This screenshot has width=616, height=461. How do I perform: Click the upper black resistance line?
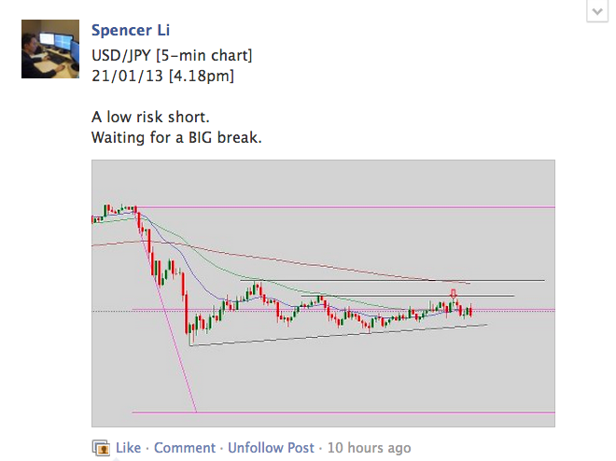click(x=392, y=280)
